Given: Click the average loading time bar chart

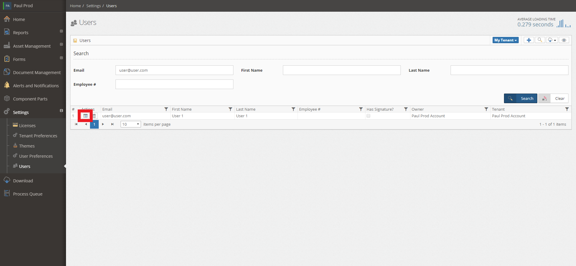Looking at the screenshot, I should point(563,23).
